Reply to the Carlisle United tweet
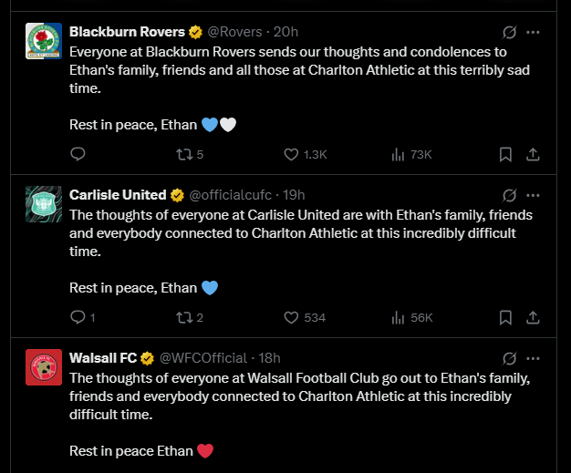The height and width of the screenshot is (473, 571). tap(83, 317)
